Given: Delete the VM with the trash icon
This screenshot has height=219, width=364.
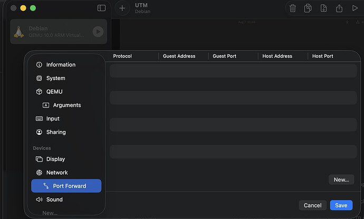Looking at the screenshot, I should (x=292, y=8).
